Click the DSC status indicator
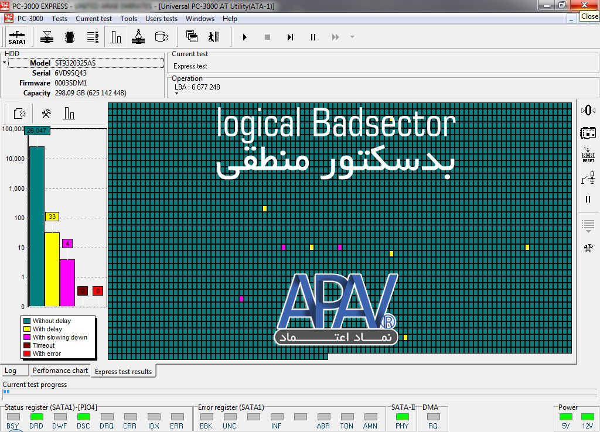Screen dimensions: 600x432 pos(83,417)
